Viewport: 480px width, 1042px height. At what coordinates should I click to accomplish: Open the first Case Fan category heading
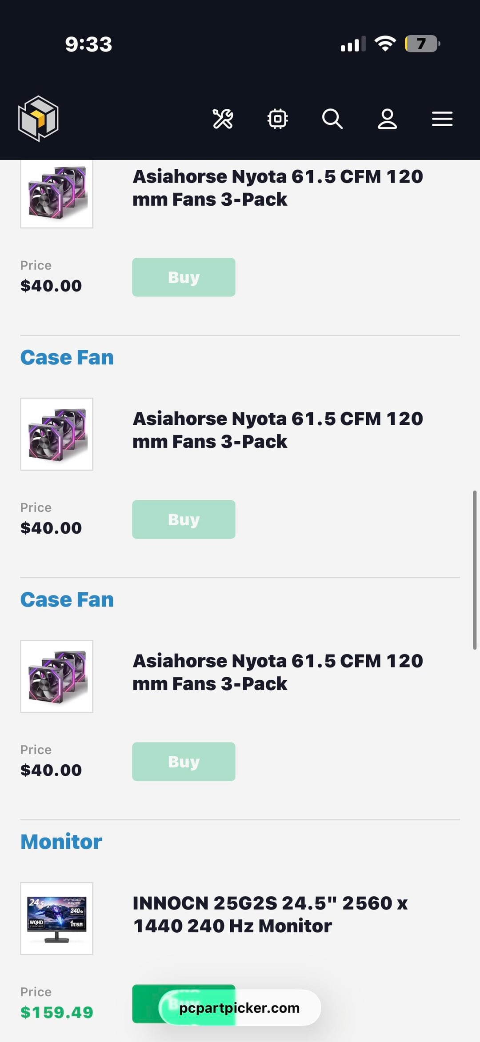(x=67, y=358)
